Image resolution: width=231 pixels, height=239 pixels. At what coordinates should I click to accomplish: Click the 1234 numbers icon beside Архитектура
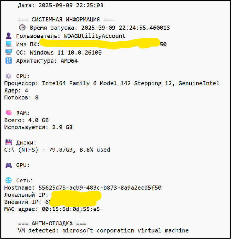9,60
